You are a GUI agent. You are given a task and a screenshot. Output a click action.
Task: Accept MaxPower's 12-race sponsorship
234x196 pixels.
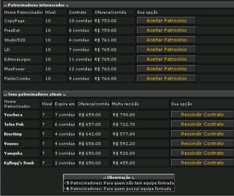tap(166, 69)
